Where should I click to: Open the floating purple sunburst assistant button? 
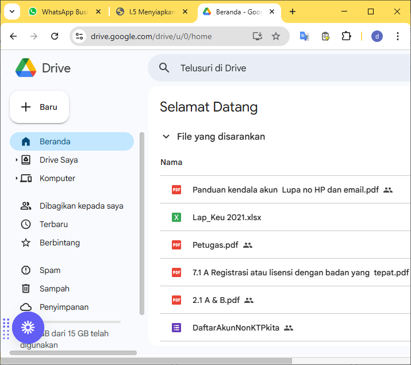click(28, 327)
